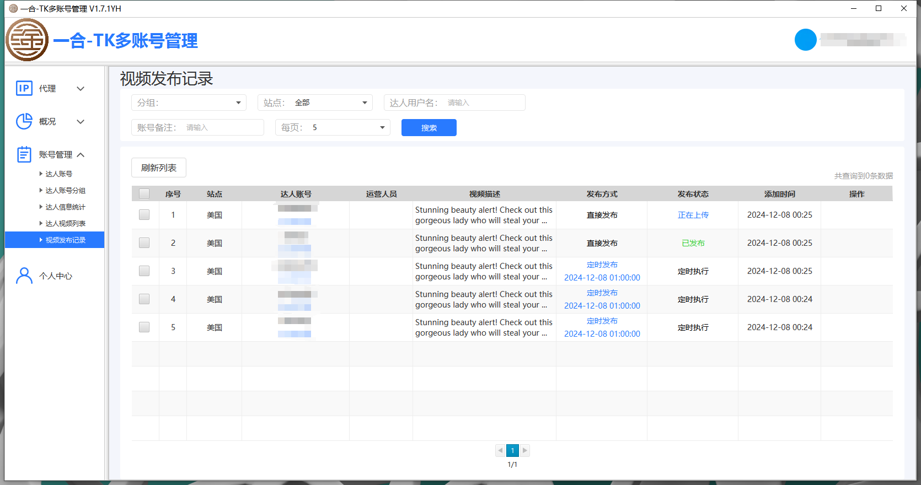Click the IP proxy icon in sidebar
The image size is (921, 485).
click(x=24, y=88)
